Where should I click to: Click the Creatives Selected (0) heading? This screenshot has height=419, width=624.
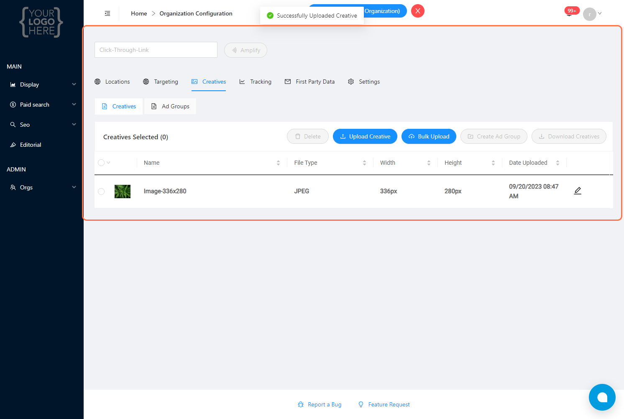click(x=136, y=137)
